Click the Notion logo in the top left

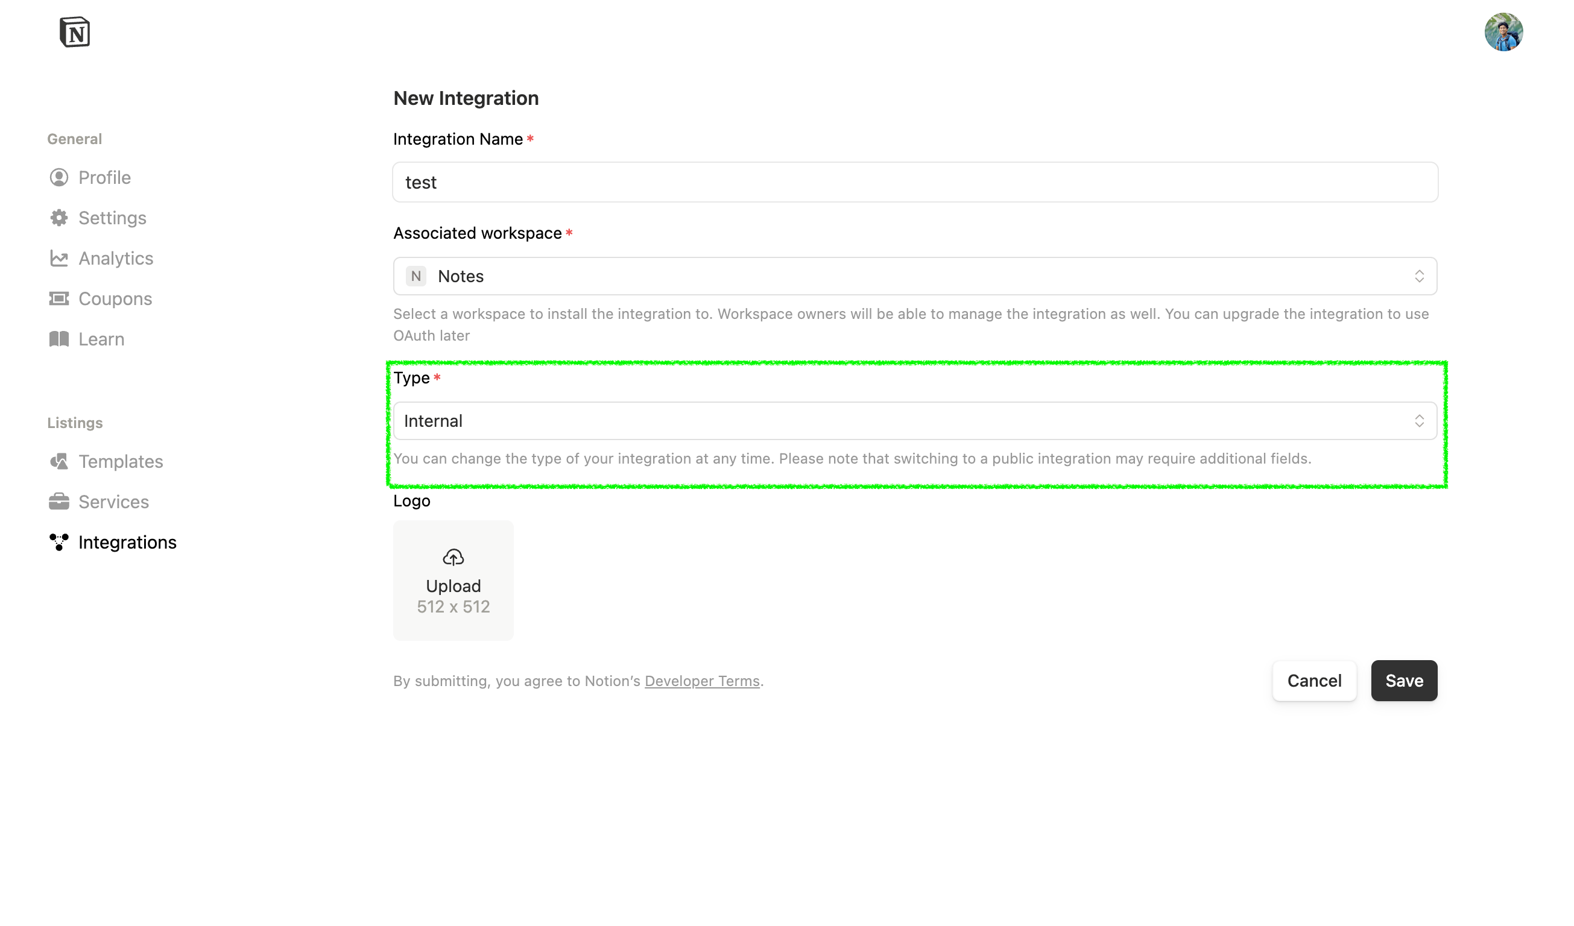[x=76, y=31]
